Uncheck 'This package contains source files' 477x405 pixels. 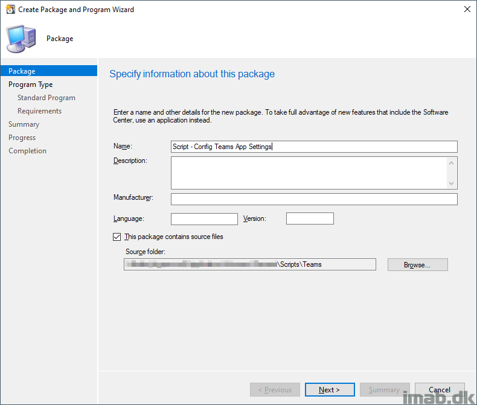[117, 237]
